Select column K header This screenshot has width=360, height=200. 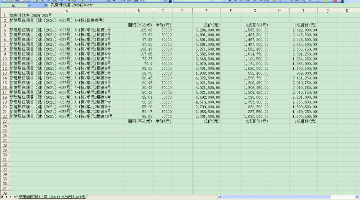pos(347,11)
